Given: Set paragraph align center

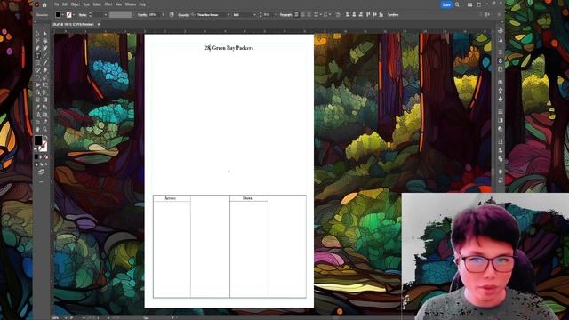Looking at the screenshot, I should tap(302, 15).
